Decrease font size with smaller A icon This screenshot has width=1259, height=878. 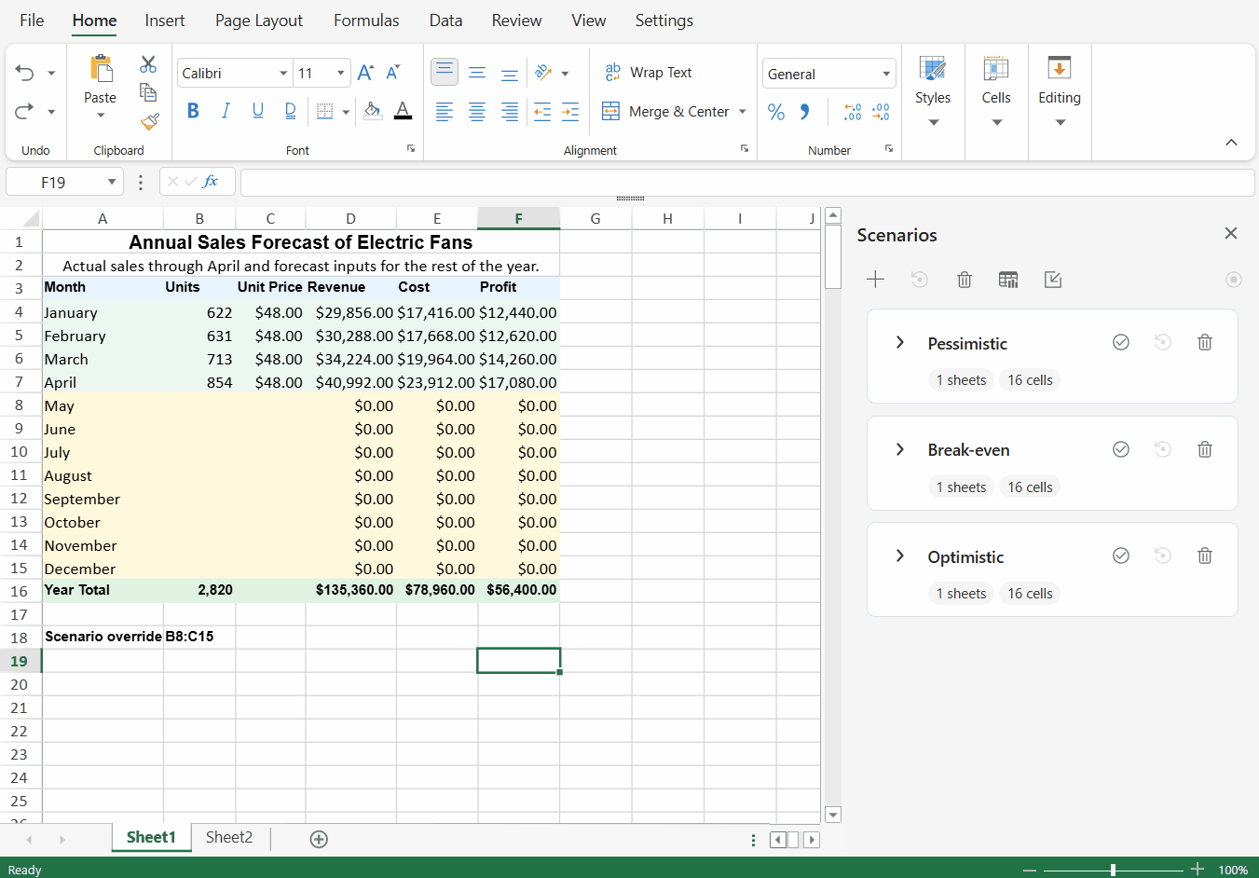pos(393,73)
